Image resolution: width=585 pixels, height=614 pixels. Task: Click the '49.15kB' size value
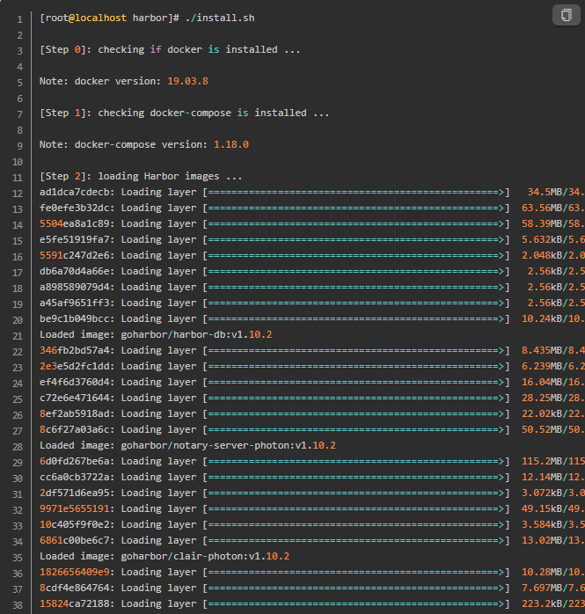coord(542,509)
